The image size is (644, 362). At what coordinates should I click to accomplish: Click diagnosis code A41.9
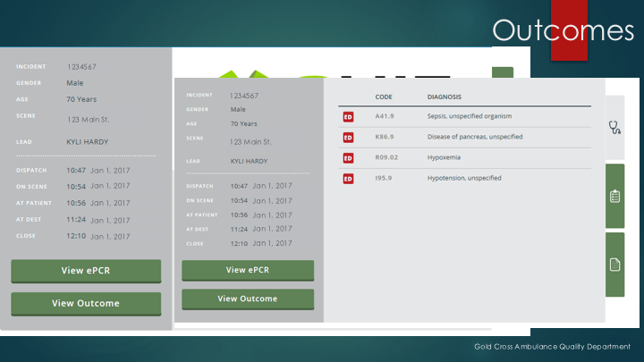384,116
